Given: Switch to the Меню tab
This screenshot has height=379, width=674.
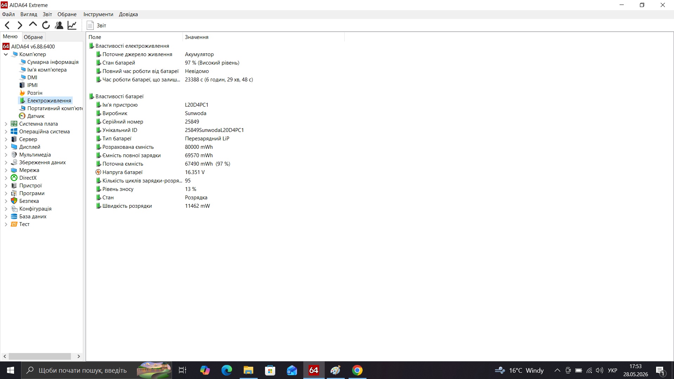Looking at the screenshot, I should [10, 36].
